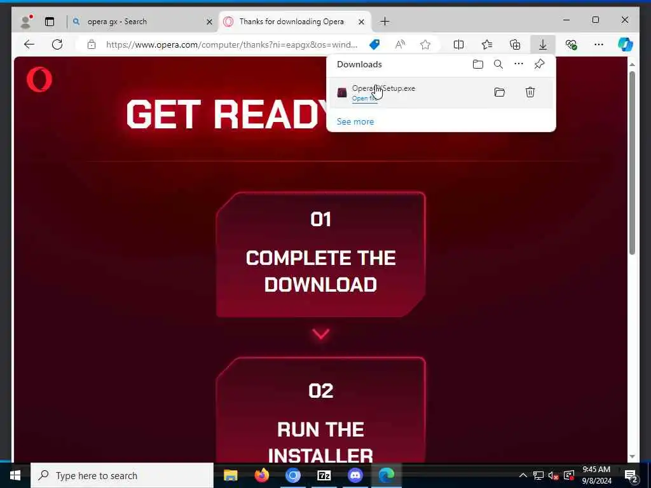Click the scrollbar down arrow
The height and width of the screenshot is (488, 651).
tap(632, 457)
